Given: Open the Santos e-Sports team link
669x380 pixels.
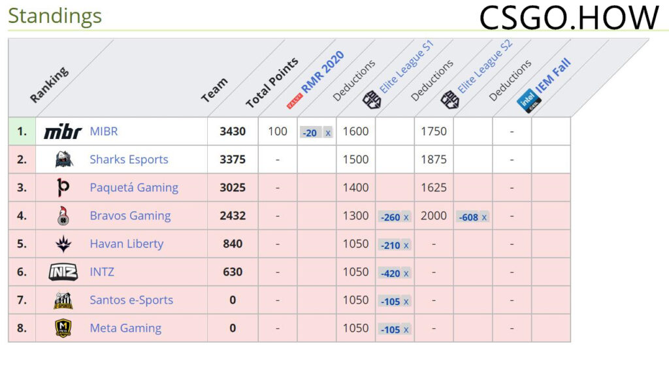Looking at the screenshot, I should point(131,300).
